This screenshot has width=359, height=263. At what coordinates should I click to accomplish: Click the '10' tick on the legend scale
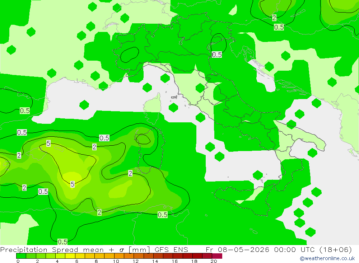point(116,261)
